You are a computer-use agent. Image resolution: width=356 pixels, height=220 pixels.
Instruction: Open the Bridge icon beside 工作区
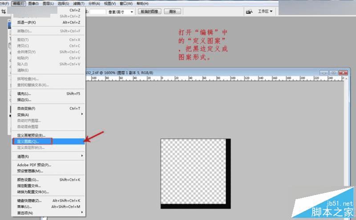(249, 12)
